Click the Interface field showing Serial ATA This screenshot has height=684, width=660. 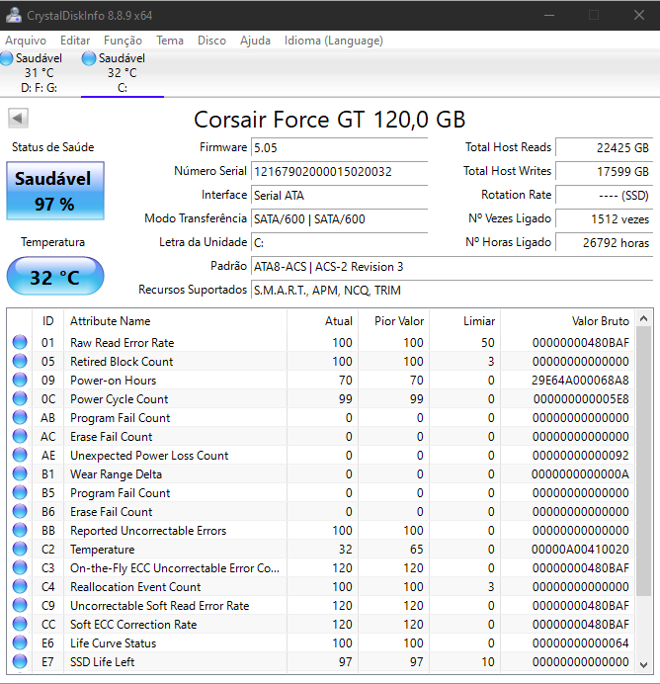pos(339,195)
